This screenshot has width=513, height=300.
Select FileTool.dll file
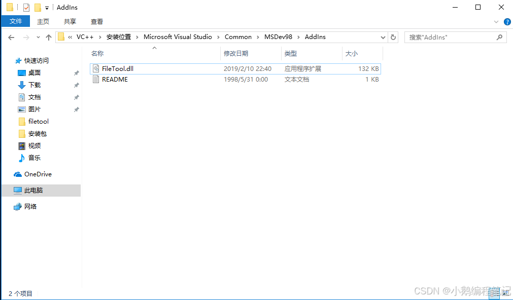coord(235,68)
